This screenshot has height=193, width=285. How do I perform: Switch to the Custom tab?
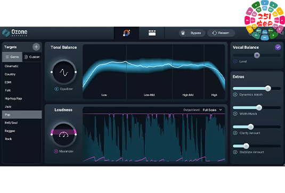pyautogui.click(x=32, y=57)
